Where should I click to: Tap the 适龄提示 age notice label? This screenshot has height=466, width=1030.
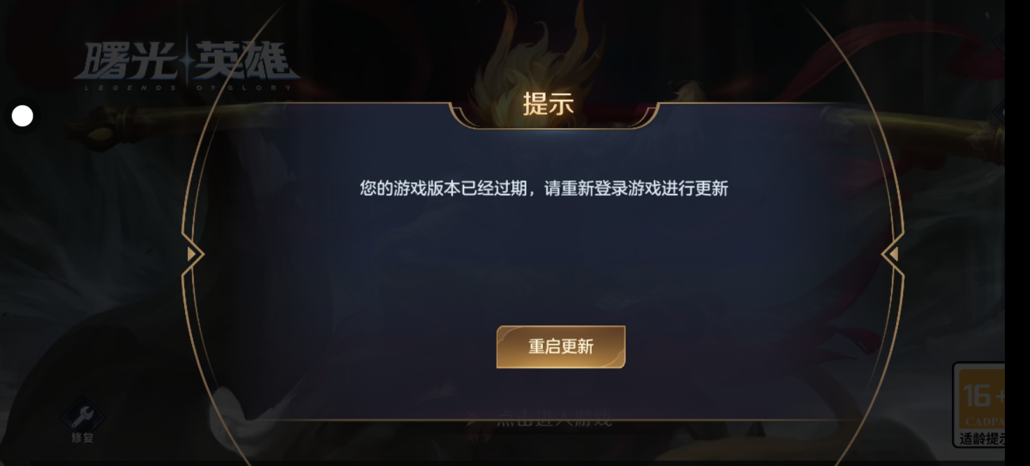982,439
